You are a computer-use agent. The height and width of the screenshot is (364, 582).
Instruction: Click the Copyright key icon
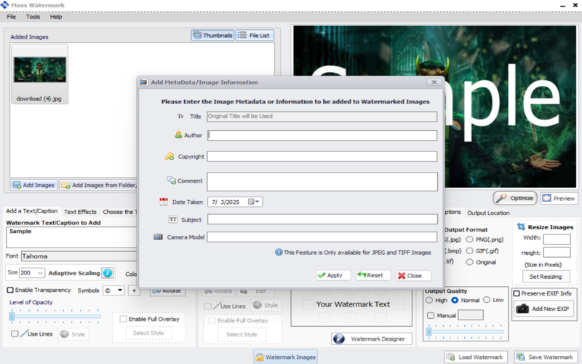tap(170, 157)
